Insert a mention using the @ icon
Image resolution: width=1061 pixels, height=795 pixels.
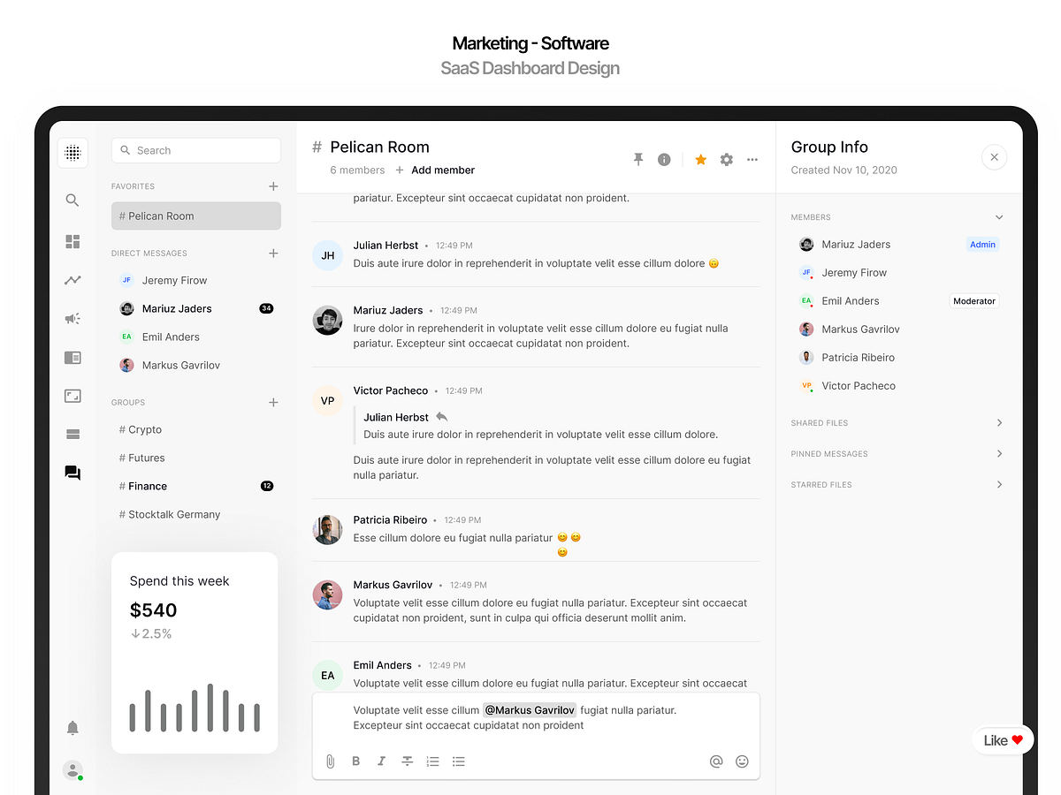coord(715,761)
